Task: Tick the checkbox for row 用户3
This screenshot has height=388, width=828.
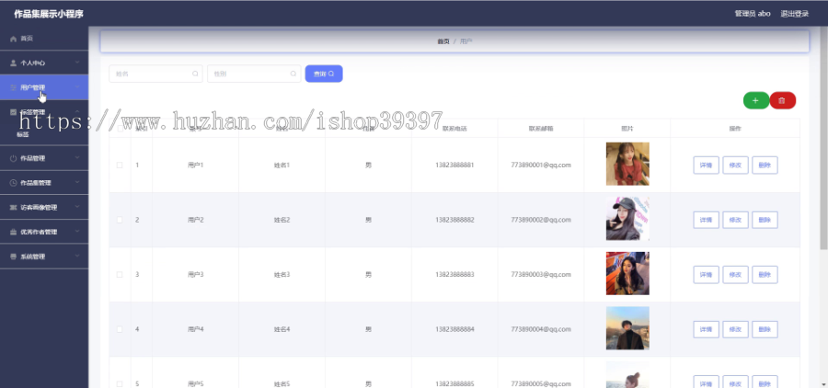Action: point(120,275)
